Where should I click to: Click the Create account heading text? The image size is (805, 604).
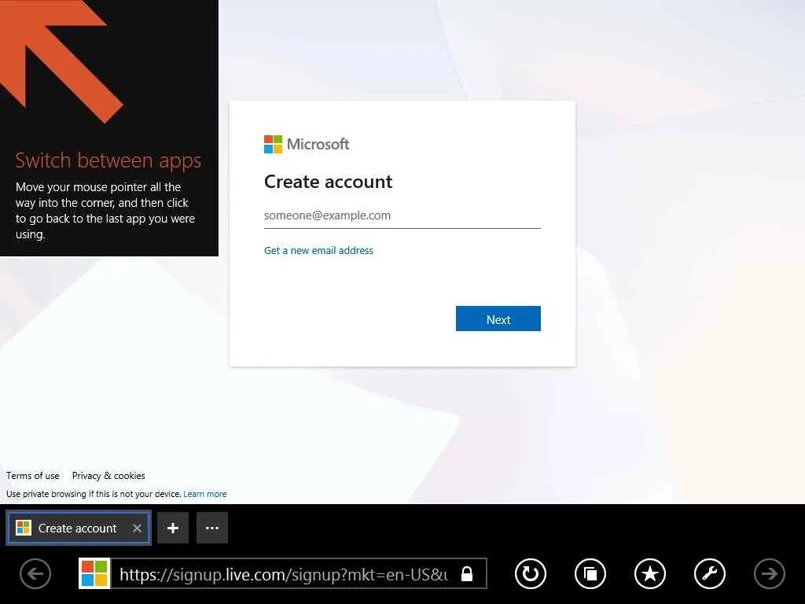point(328,182)
